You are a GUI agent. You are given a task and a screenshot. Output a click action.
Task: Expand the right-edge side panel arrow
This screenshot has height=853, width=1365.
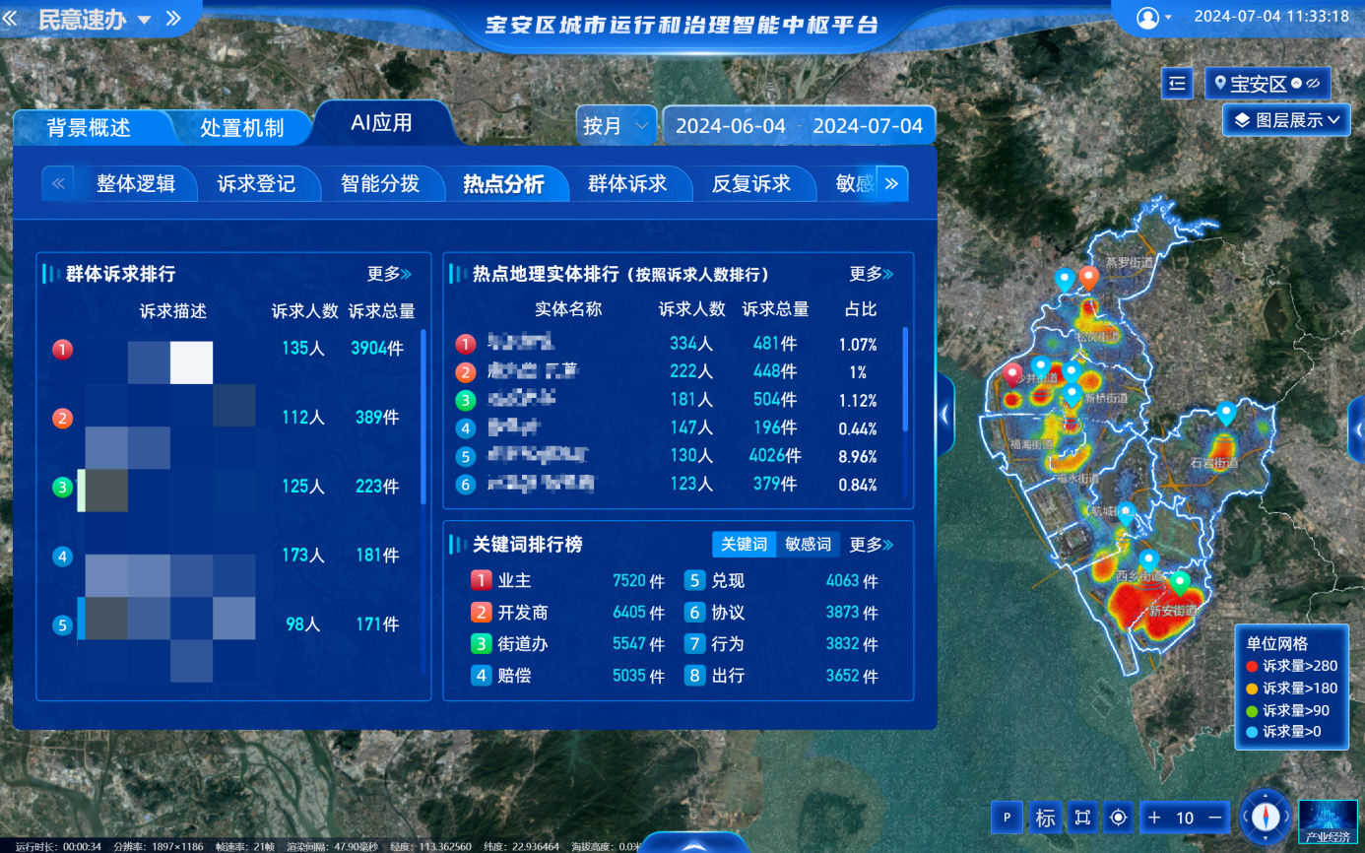click(1356, 428)
